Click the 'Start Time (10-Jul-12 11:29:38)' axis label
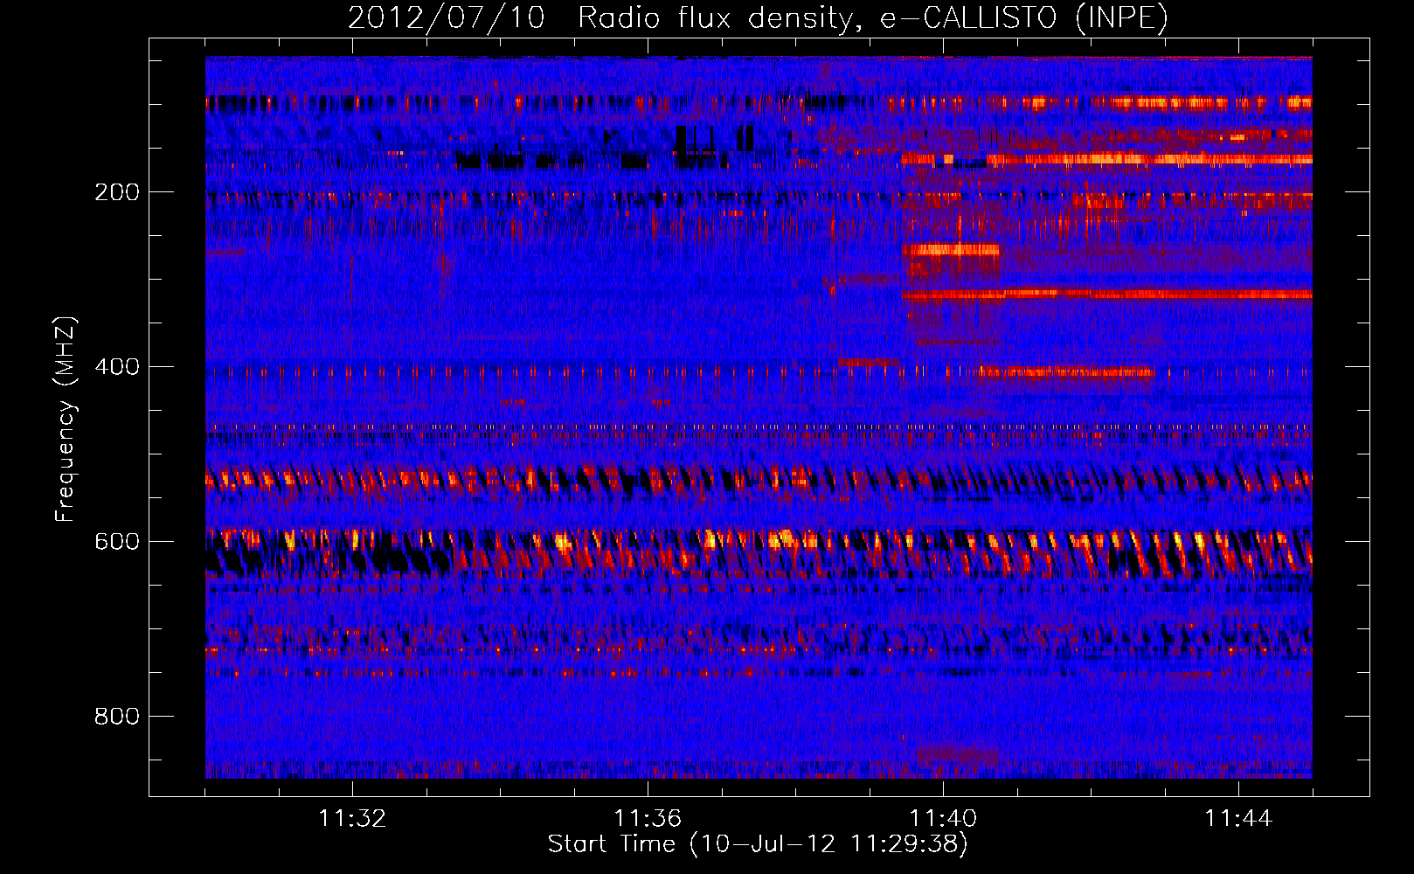The image size is (1414, 874). click(x=758, y=844)
